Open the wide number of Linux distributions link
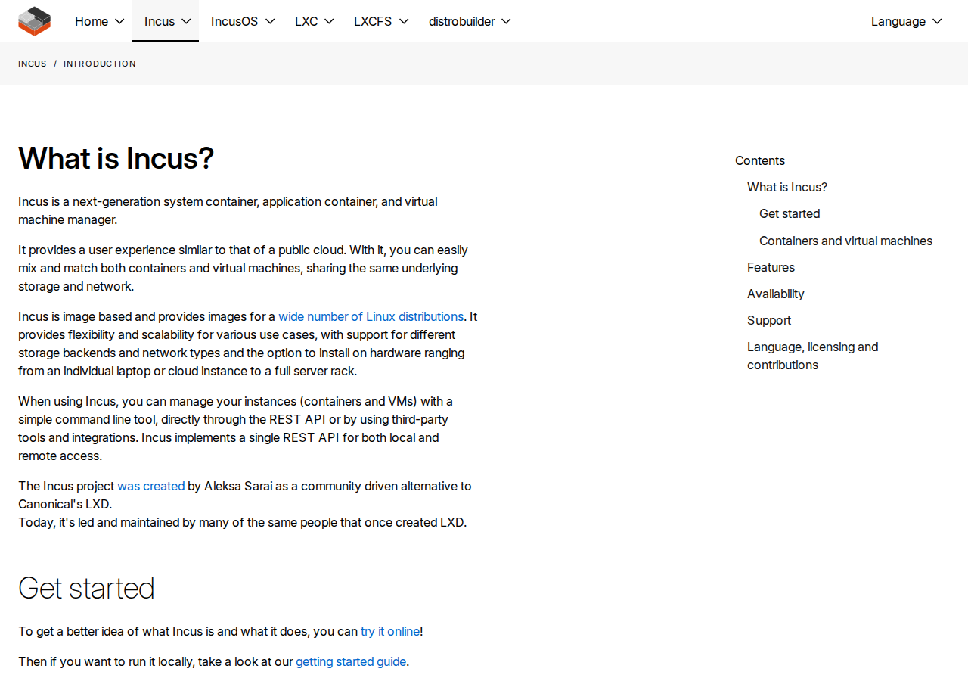This screenshot has width=968, height=681. pyautogui.click(x=371, y=316)
